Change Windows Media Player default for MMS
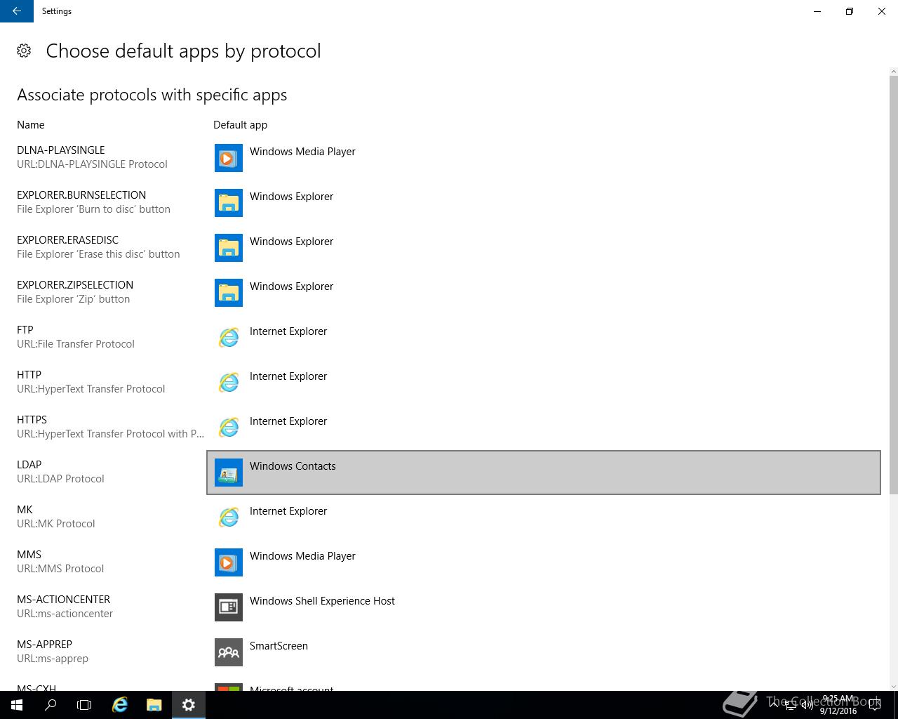Viewport: 898px width, 719px height. pos(544,562)
